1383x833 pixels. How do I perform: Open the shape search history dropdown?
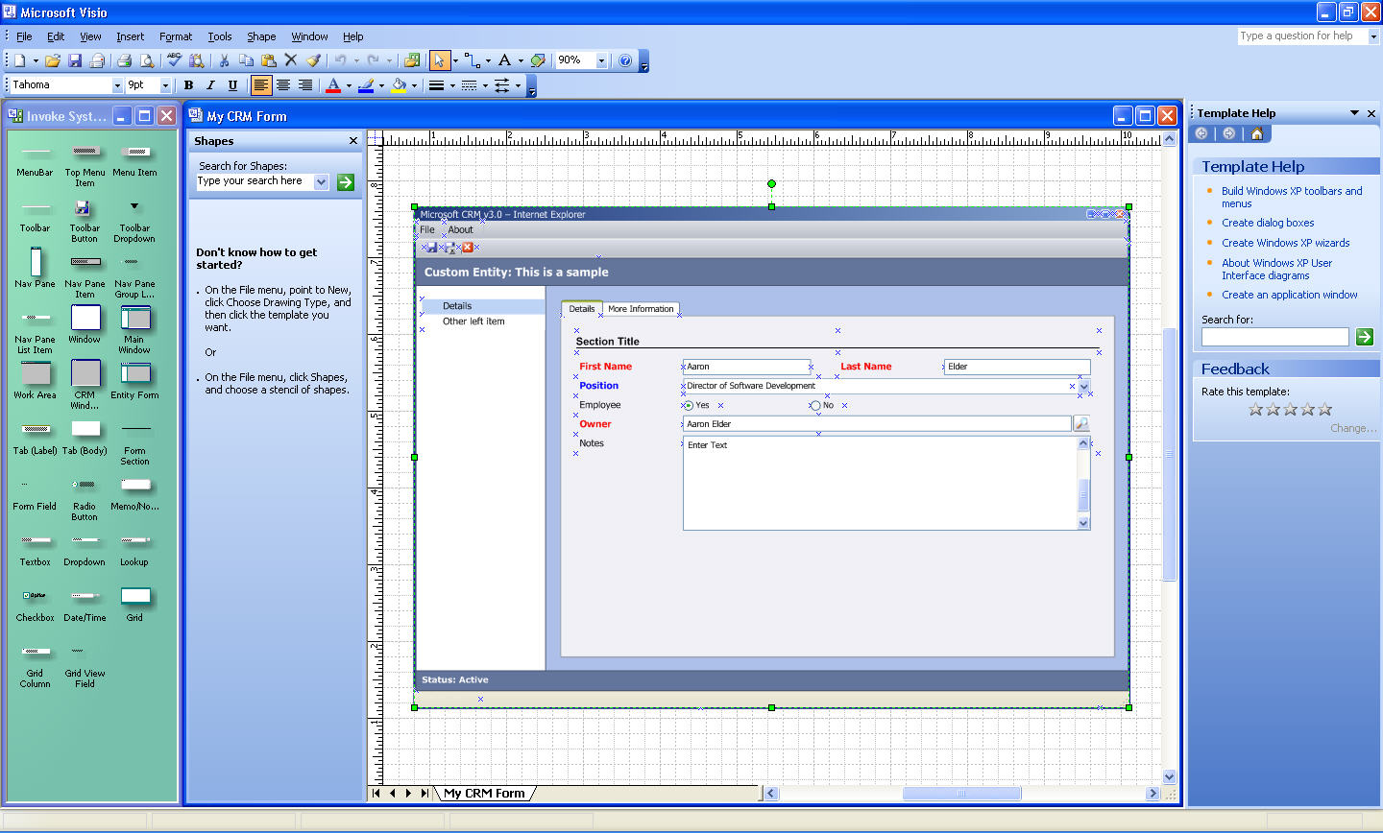322,181
